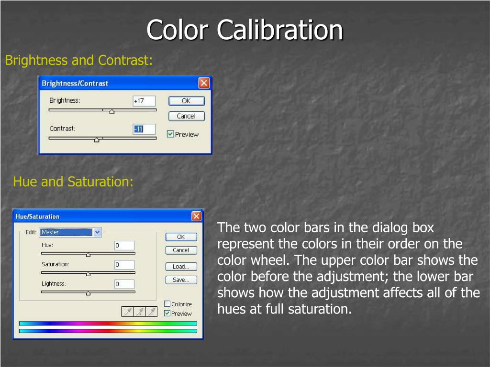The image size is (490, 367).
Task: Click OK in Brightness/Contrast dialog
Action: (187, 101)
